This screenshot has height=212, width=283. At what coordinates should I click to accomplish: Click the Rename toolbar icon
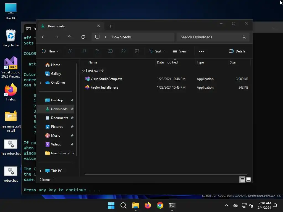[110, 51]
